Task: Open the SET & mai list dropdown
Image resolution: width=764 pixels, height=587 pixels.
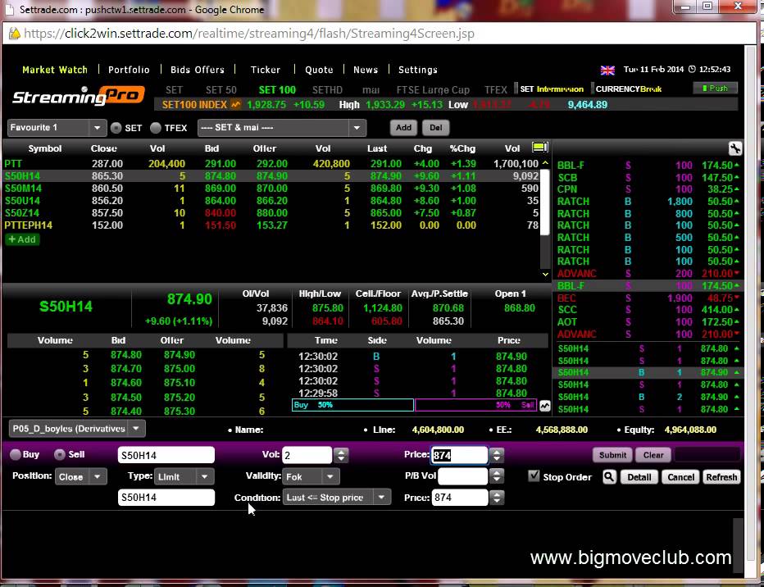Action: point(282,128)
